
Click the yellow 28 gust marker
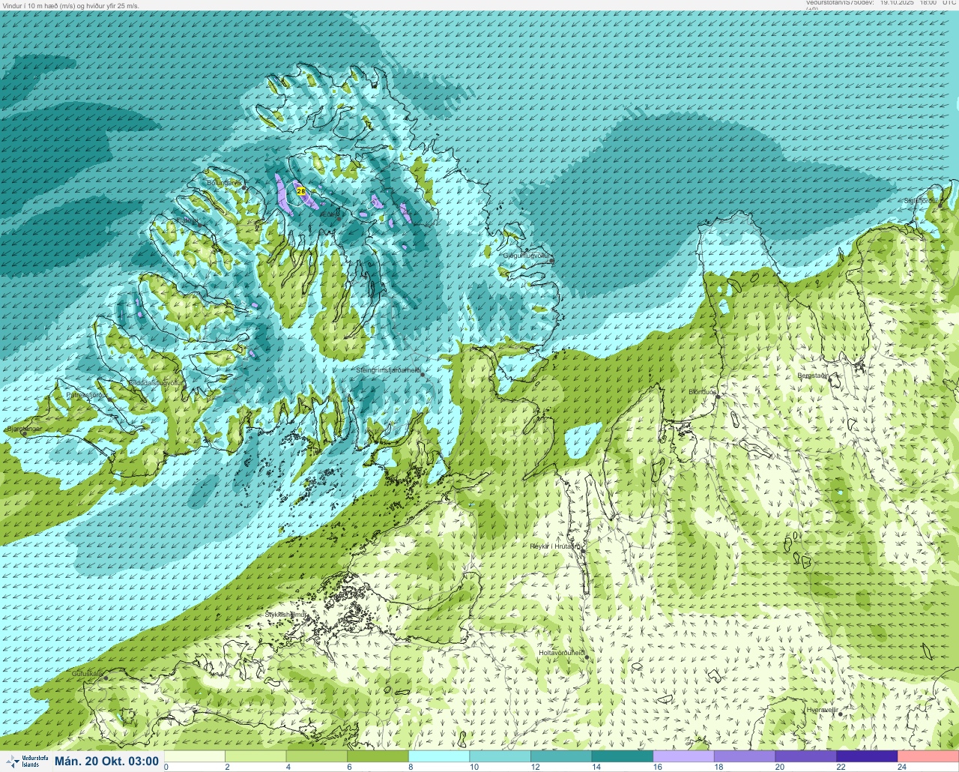(301, 192)
